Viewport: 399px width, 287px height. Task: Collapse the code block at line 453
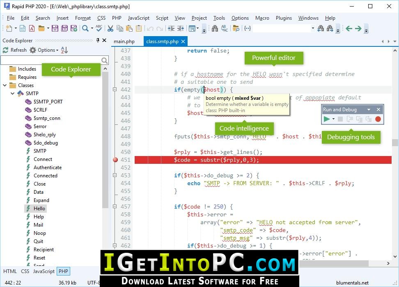coord(115,175)
